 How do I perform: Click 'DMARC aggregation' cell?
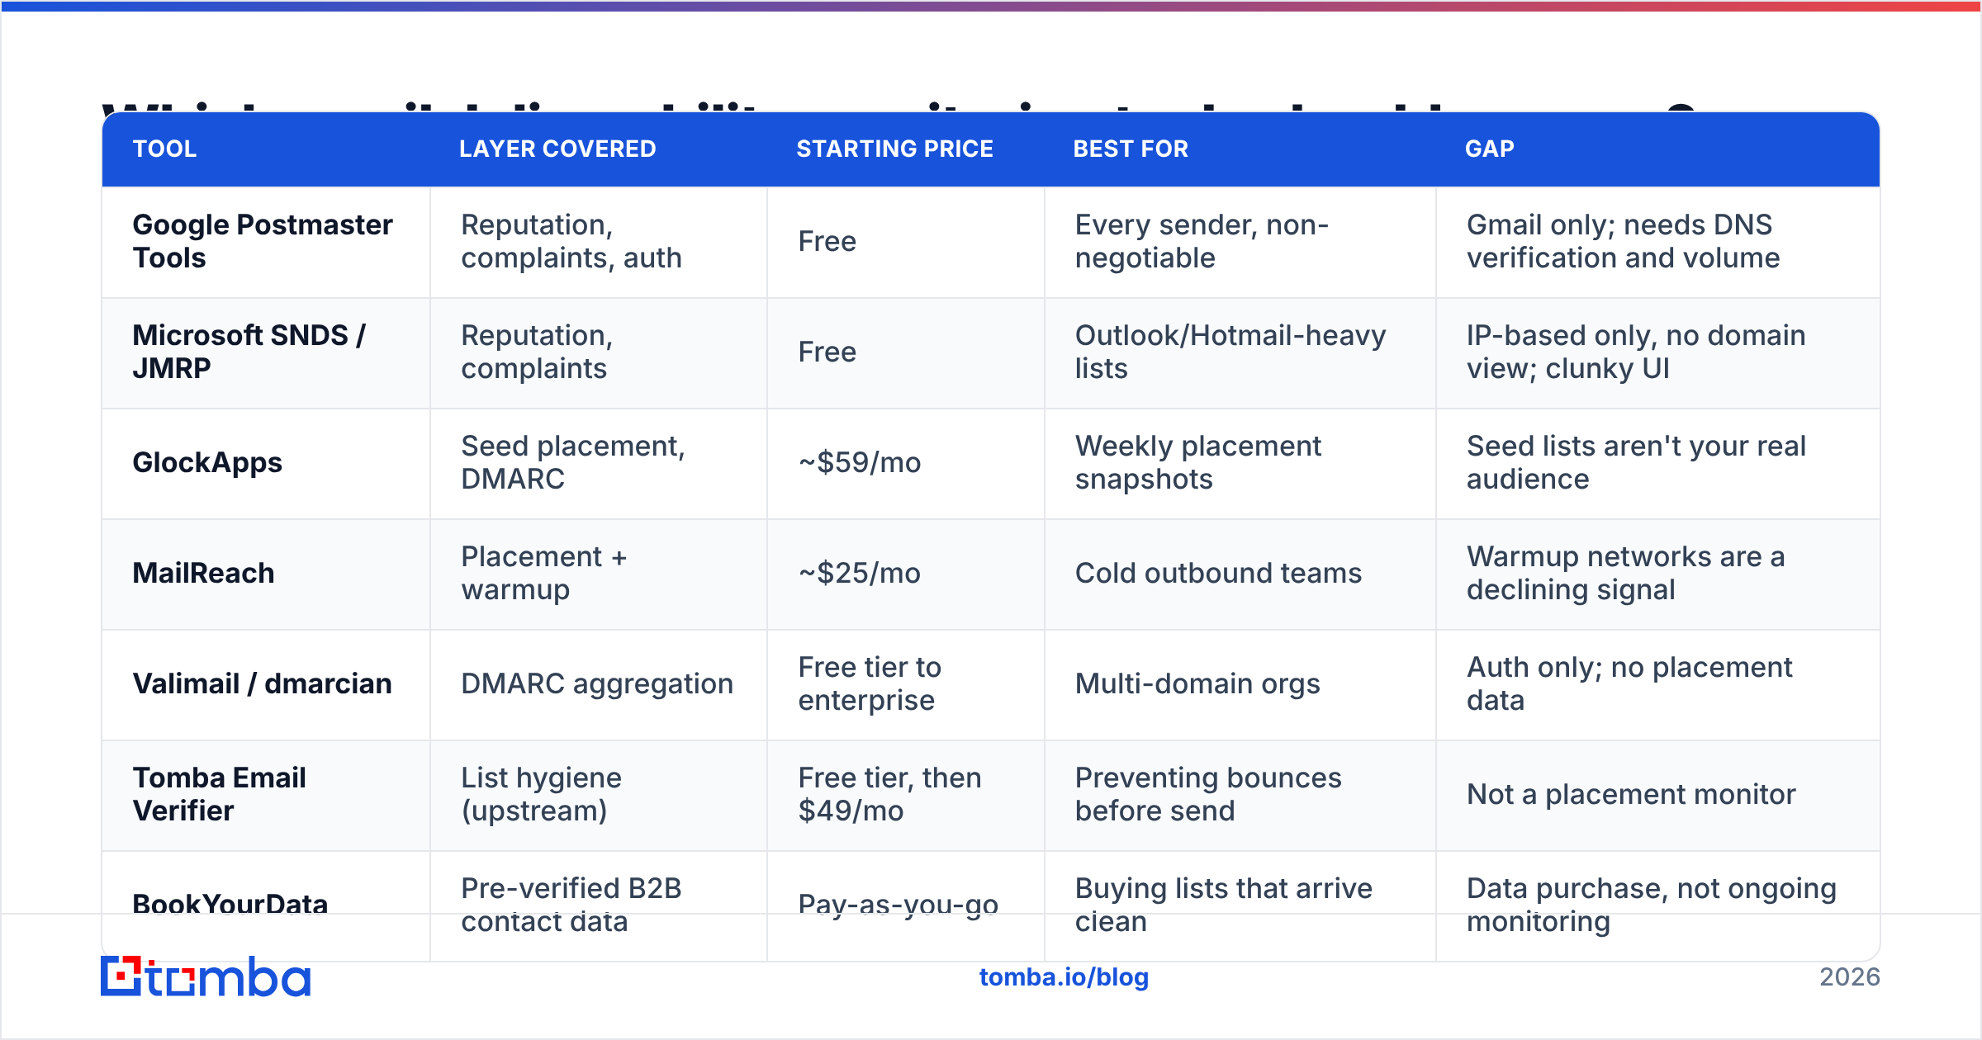(597, 683)
